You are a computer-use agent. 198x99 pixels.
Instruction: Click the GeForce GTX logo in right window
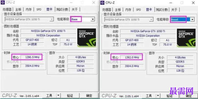coord(186,38)
